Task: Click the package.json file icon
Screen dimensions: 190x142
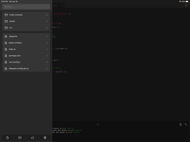Action: tap(6, 56)
